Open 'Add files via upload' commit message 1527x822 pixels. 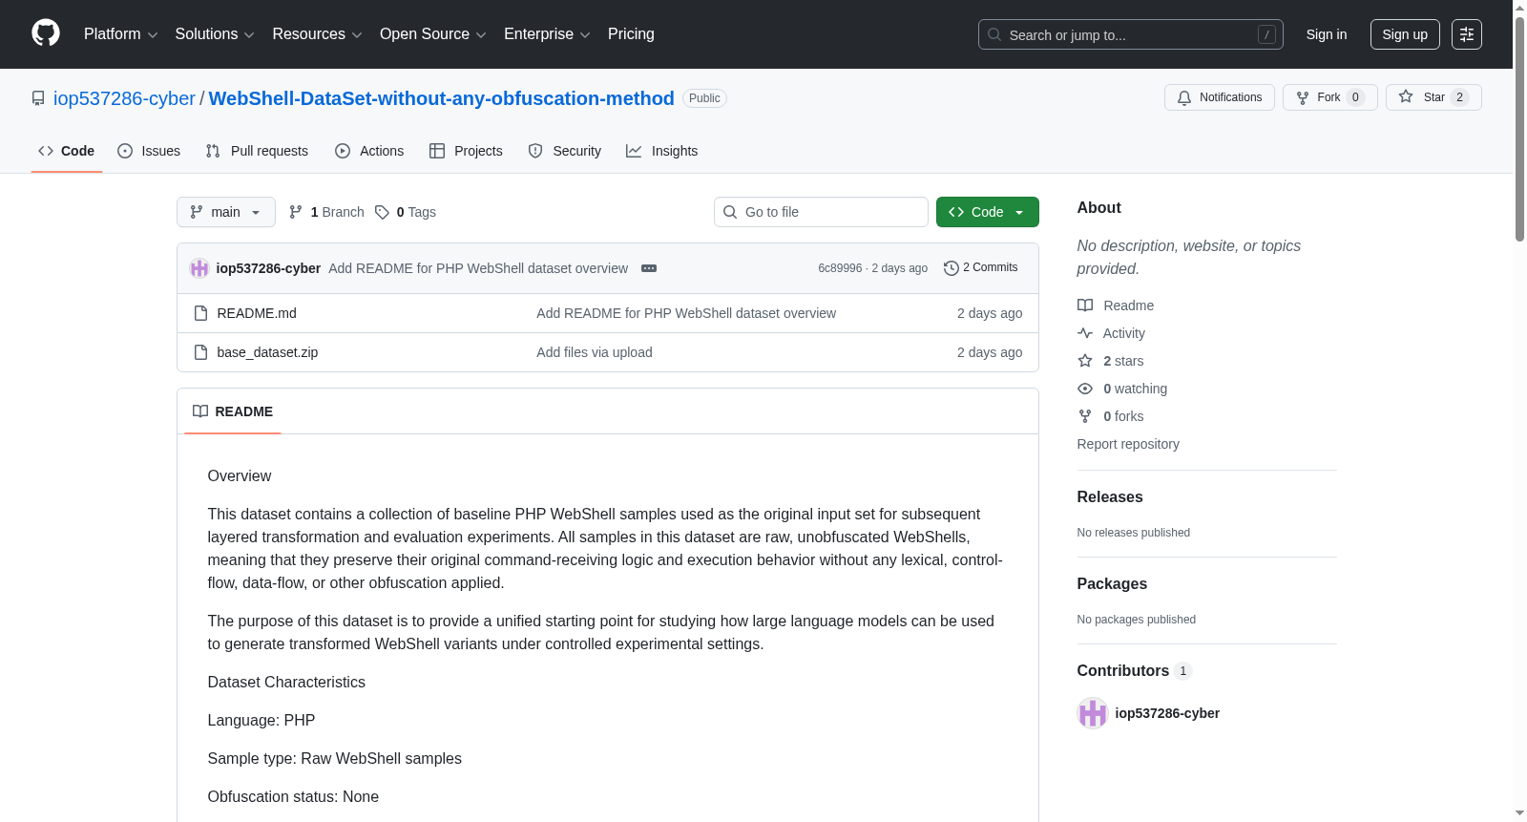pos(595,352)
